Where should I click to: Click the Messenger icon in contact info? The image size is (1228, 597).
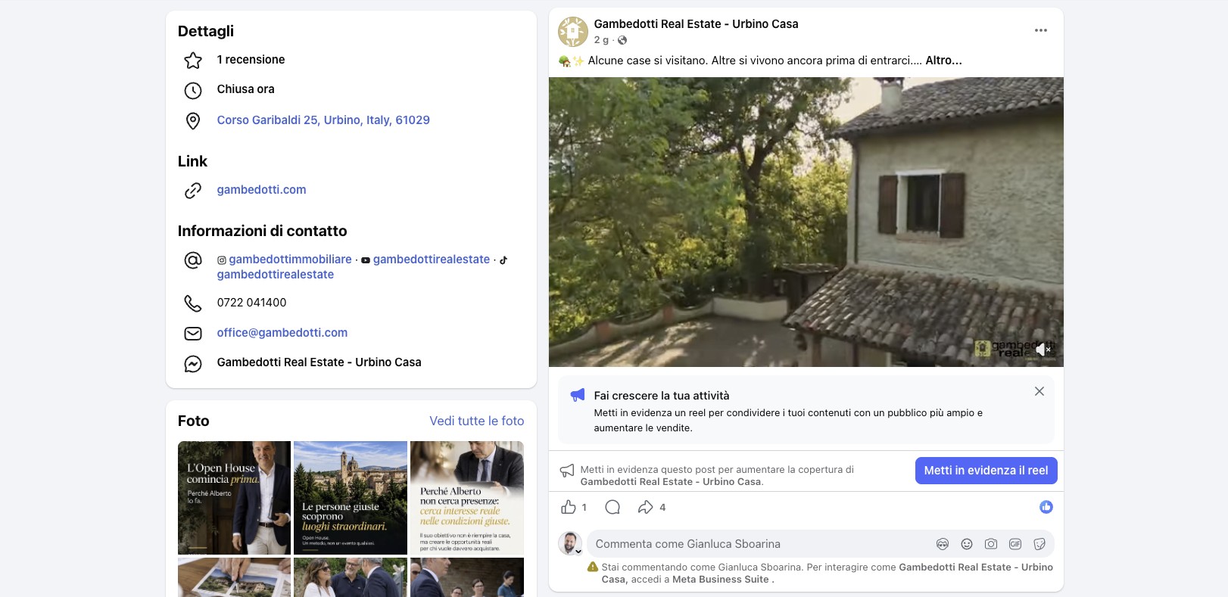[x=193, y=364]
